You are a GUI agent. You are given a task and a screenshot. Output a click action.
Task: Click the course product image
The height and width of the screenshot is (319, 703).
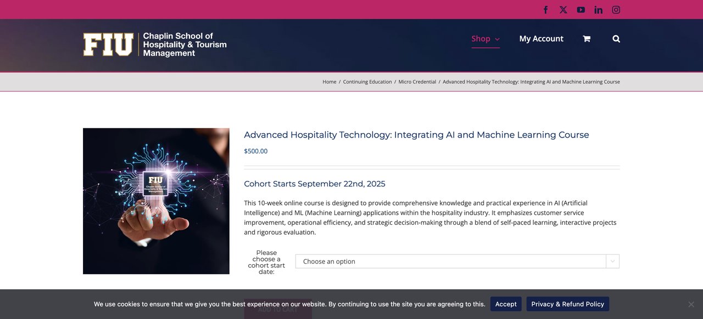pos(156,201)
